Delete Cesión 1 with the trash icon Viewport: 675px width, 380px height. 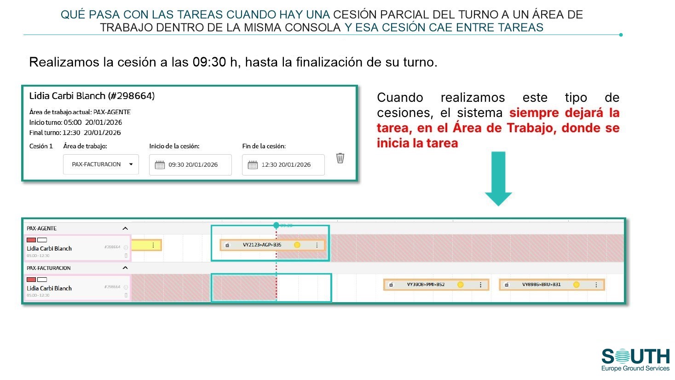(340, 158)
